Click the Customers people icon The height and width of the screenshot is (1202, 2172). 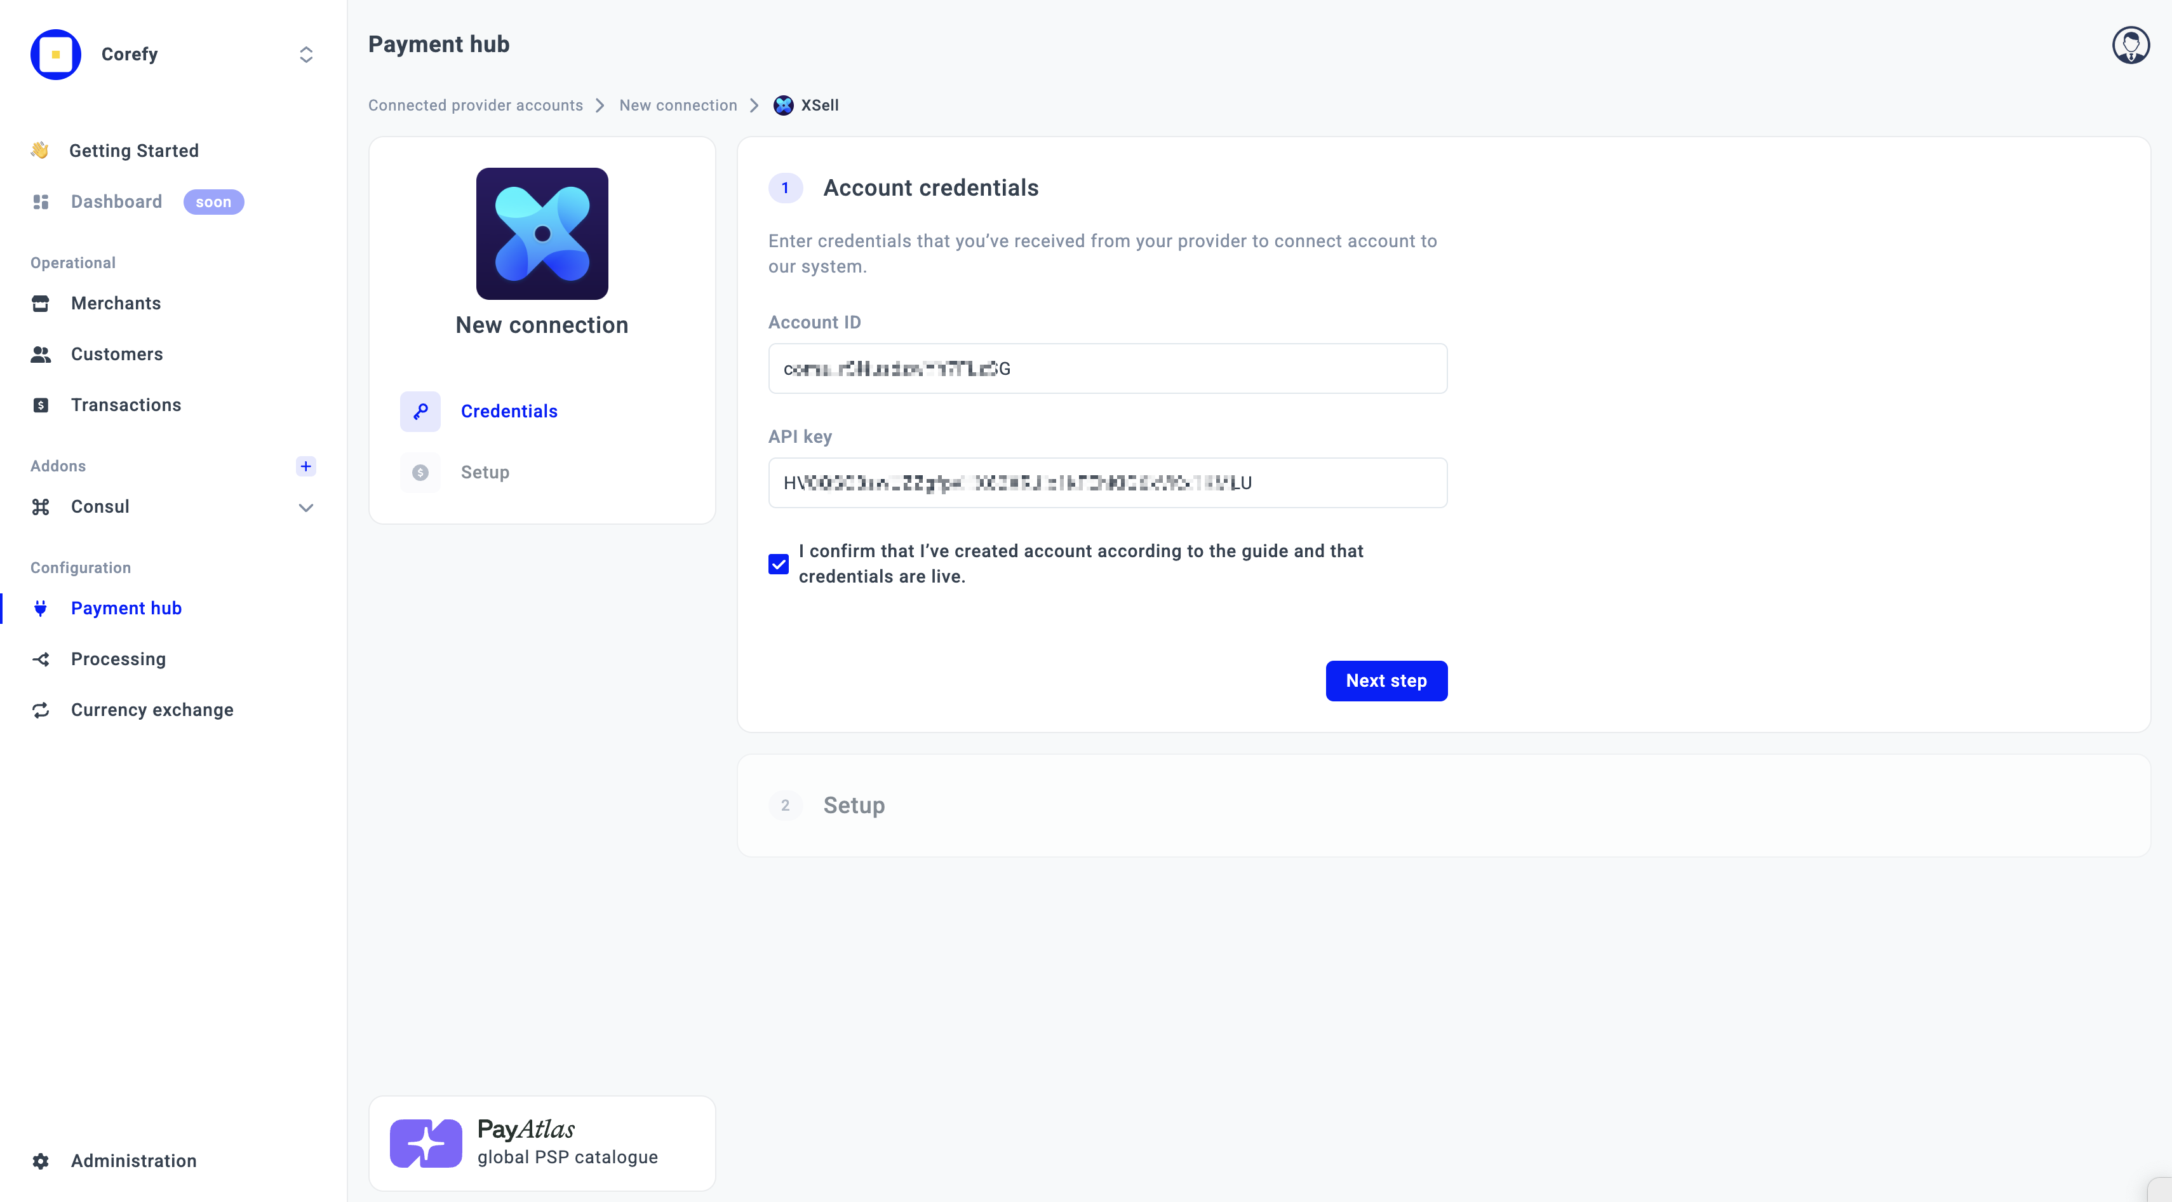41,355
